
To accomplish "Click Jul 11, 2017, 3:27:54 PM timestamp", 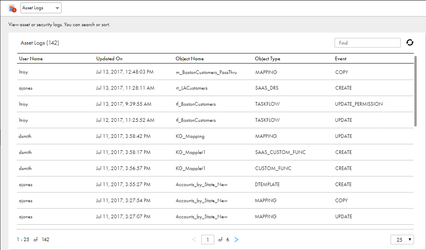I will click(123, 201).
